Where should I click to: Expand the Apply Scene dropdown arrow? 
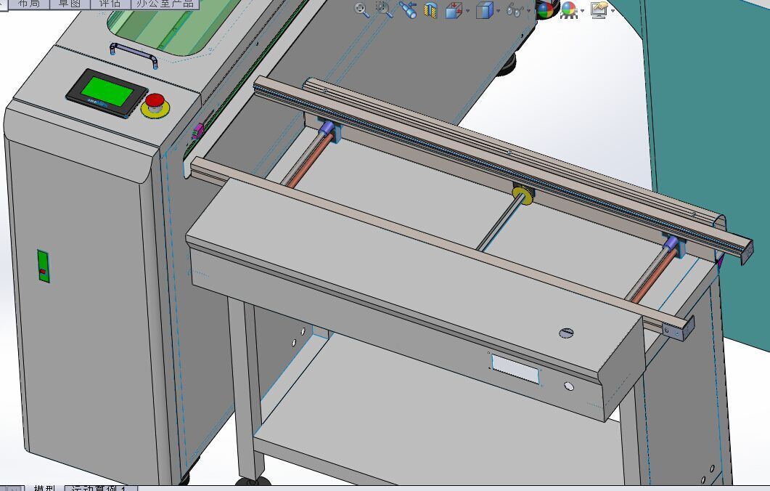583,11
